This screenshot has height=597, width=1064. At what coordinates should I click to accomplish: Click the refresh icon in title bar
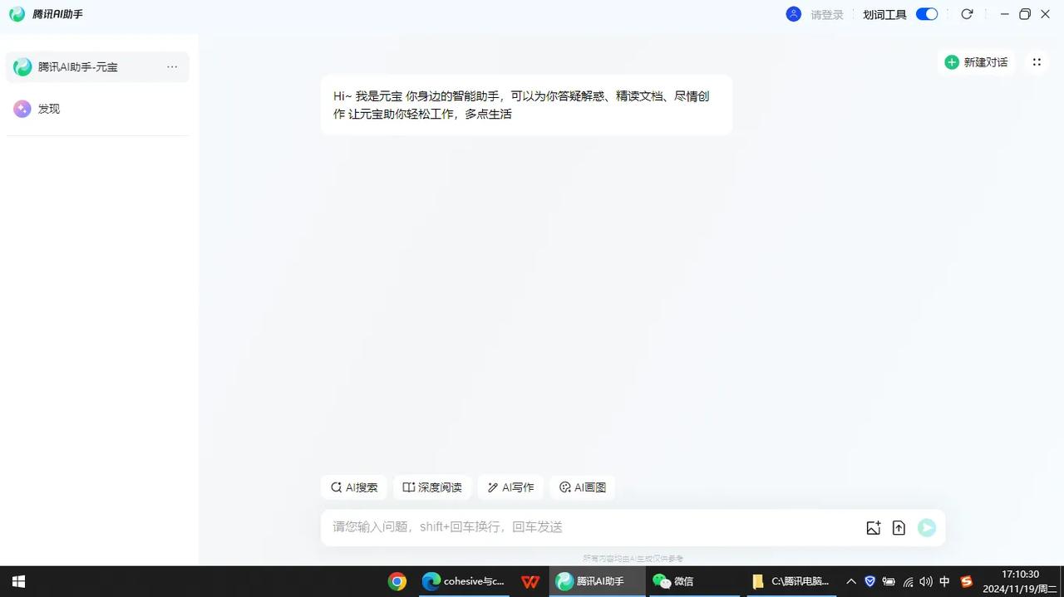pos(967,14)
